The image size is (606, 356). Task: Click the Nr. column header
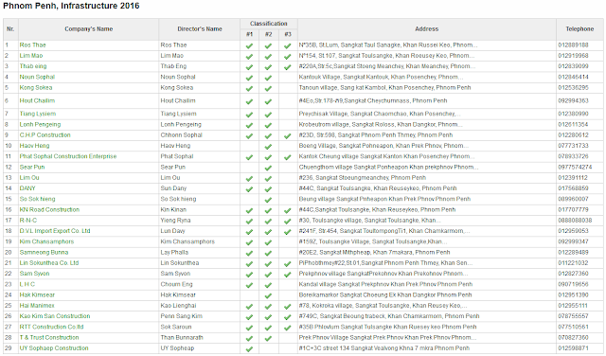click(10, 29)
